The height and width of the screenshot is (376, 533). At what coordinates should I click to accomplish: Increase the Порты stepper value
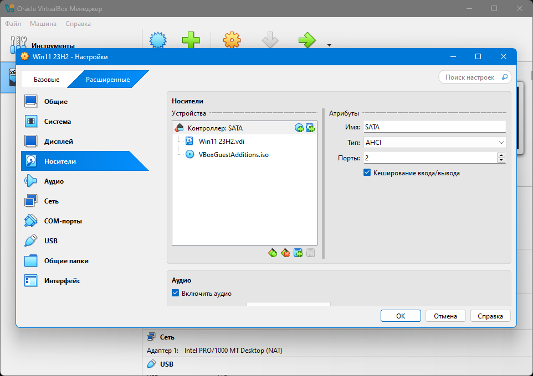coord(501,155)
